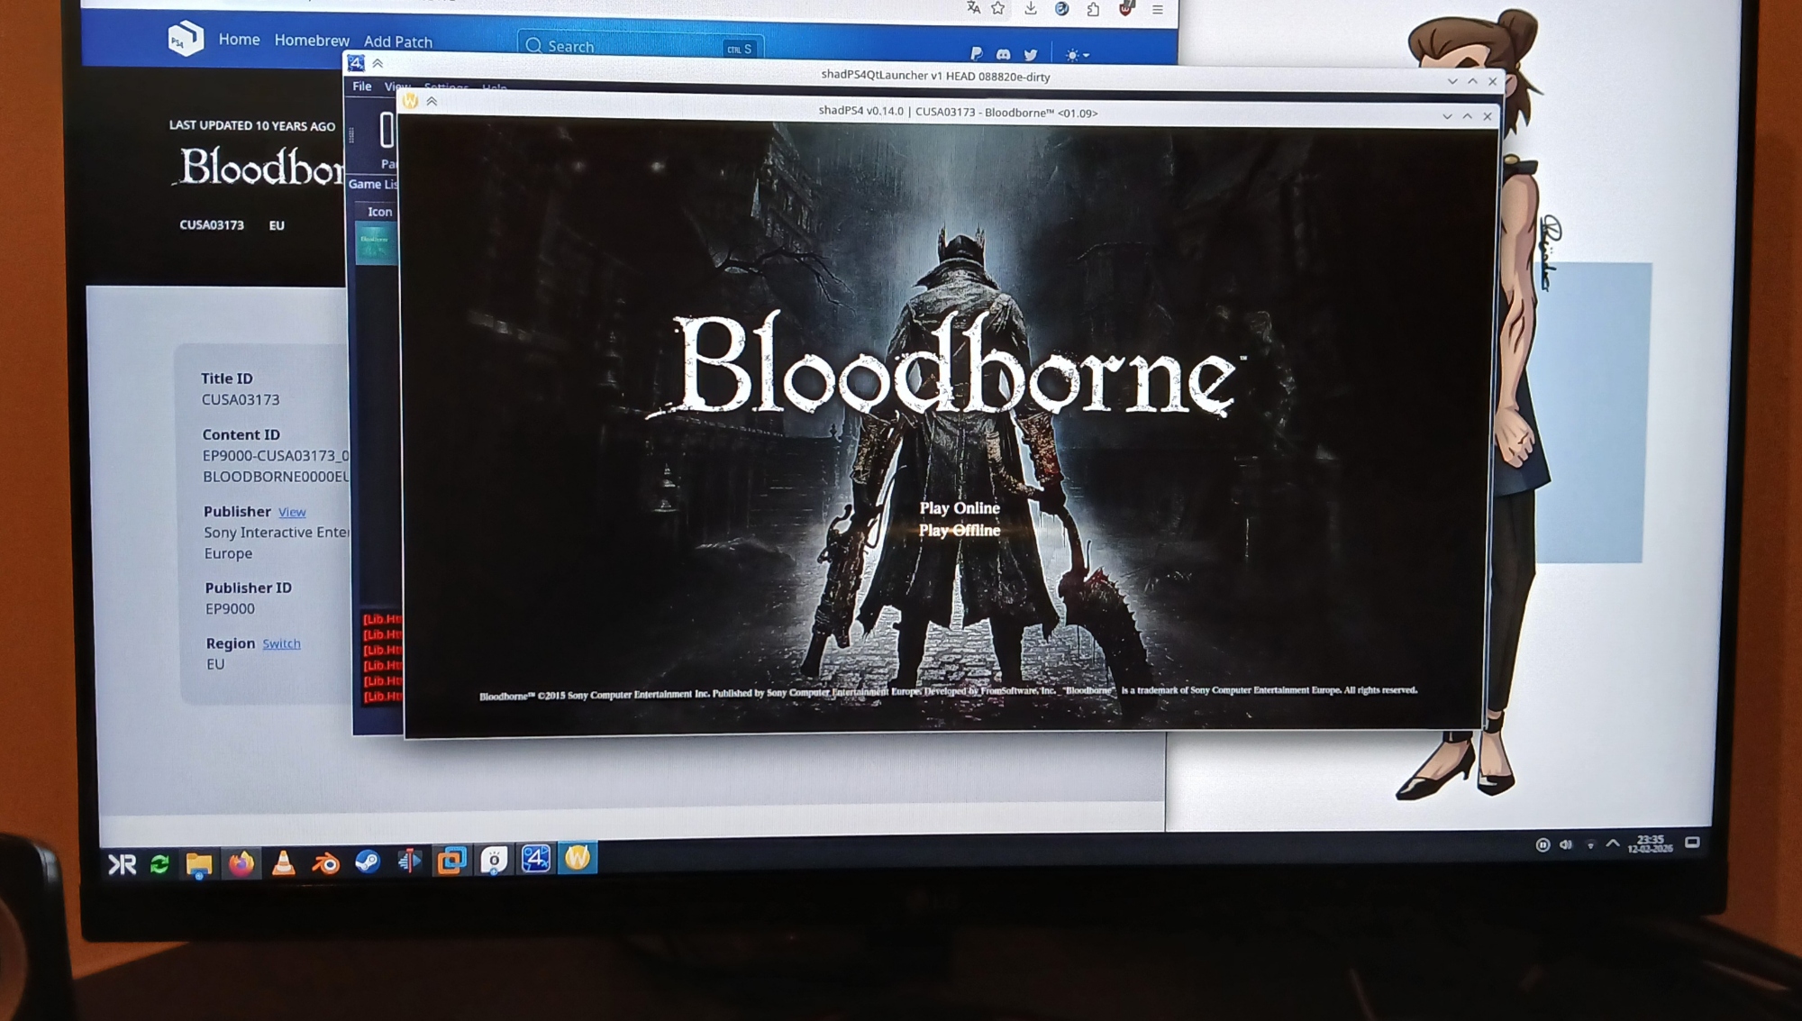
Task: Open VLC media player from taskbar
Action: (284, 863)
